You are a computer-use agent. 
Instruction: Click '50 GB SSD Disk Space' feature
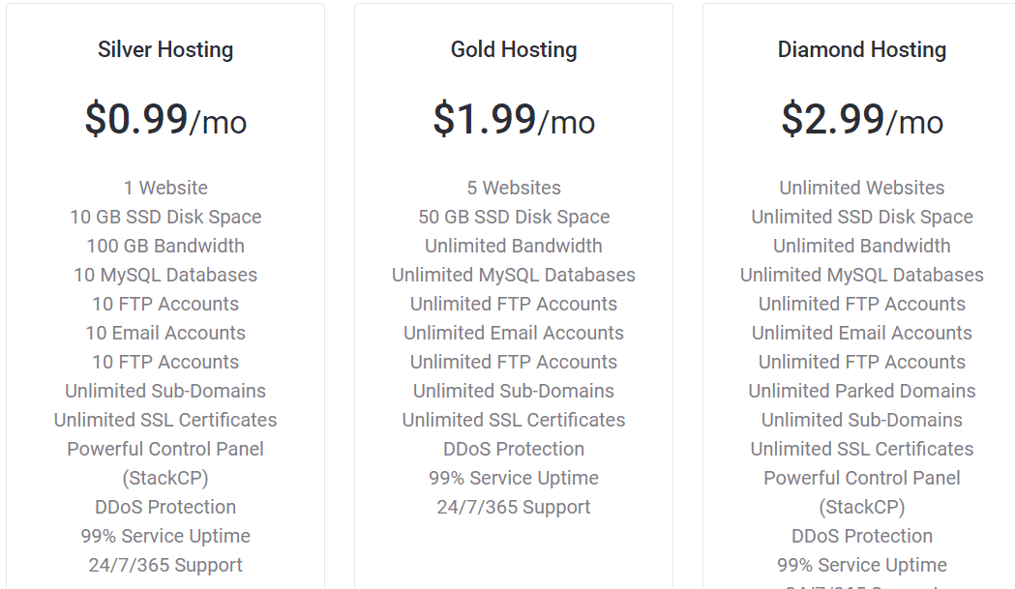[x=514, y=217]
